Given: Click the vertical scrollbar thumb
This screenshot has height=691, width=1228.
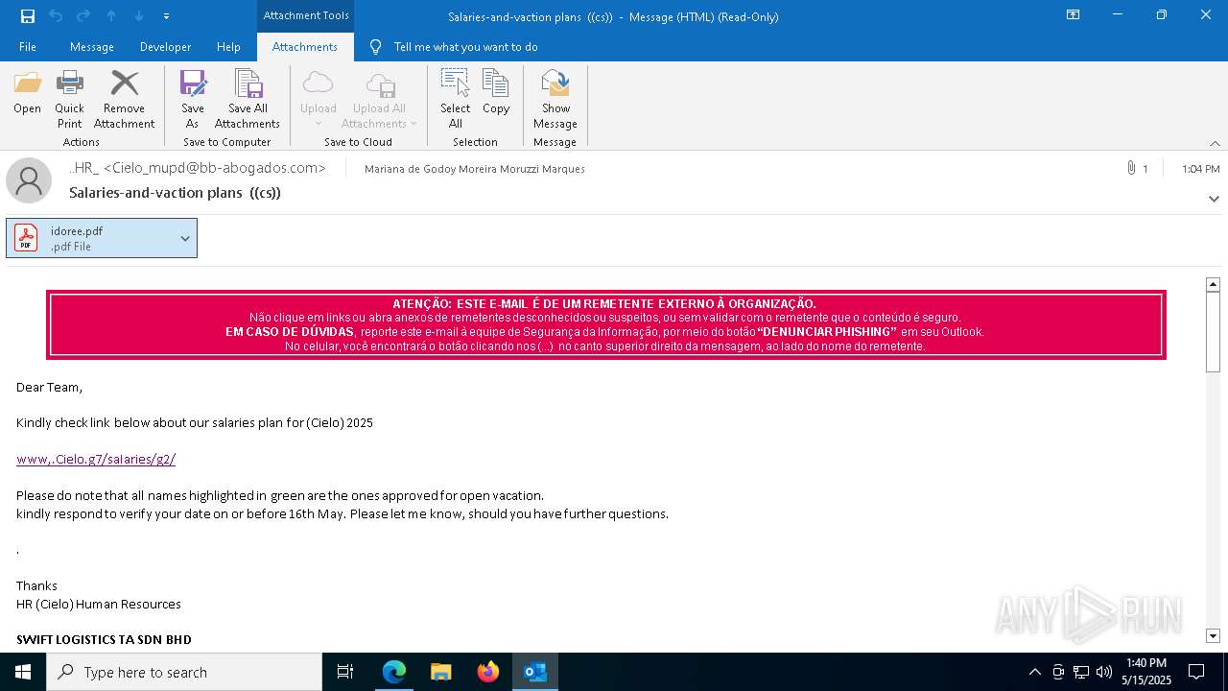Looking at the screenshot, I should (x=1213, y=331).
